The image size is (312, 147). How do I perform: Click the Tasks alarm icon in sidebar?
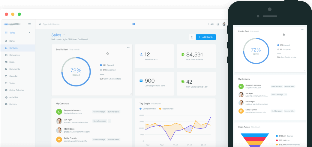pyautogui.click(x=6, y=83)
